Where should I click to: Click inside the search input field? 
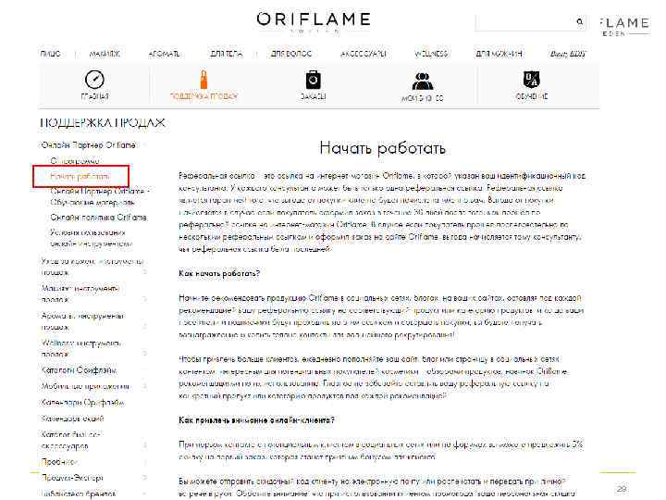(525, 21)
